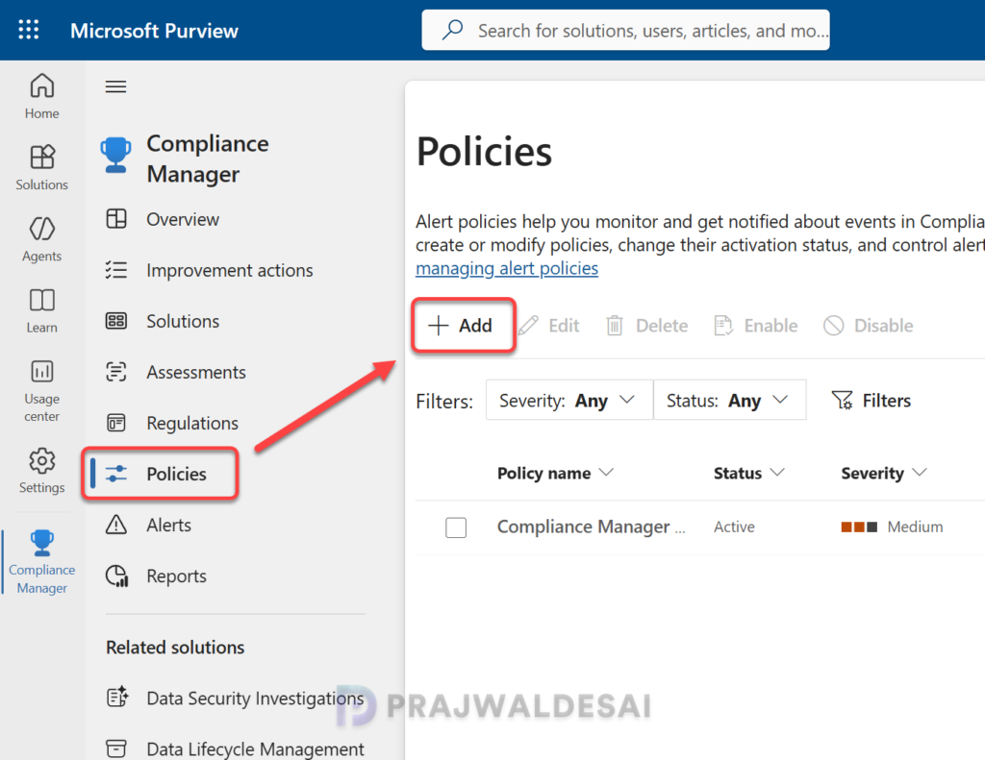Screen dimensions: 985x760
Task: Click the Policies page heading
Action: coord(484,151)
